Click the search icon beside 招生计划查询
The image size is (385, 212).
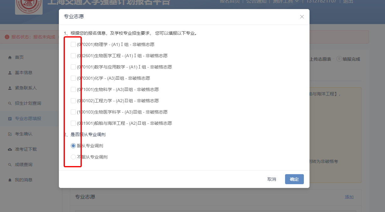point(10,103)
